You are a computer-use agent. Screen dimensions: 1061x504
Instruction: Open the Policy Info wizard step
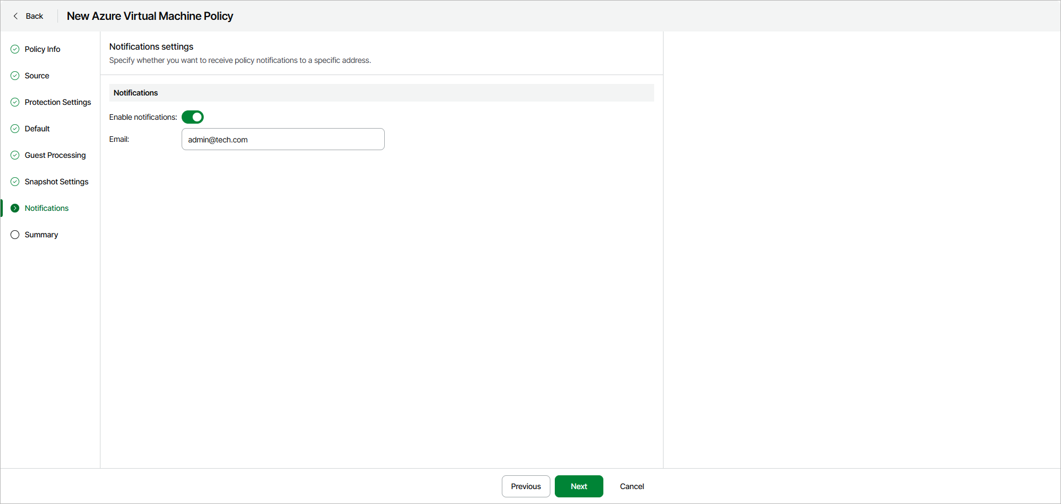[x=43, y=49]
